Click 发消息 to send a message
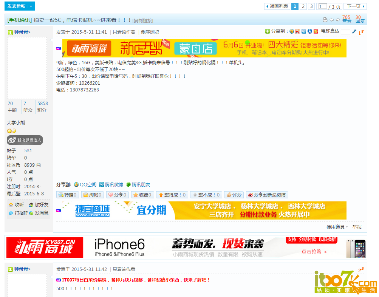Screen dimensions: 379x297 (x=39, y=213)
